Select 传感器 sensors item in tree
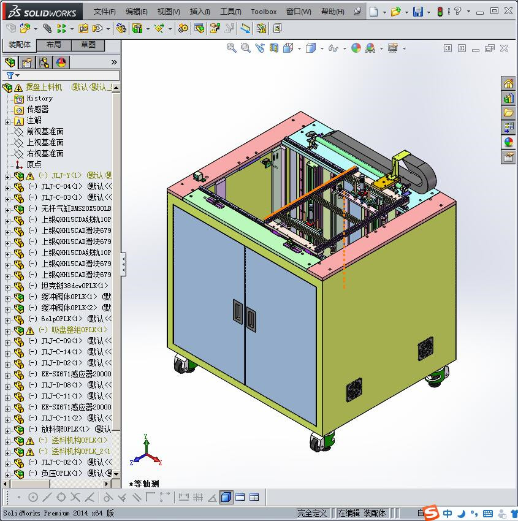This screenshot has width=518, height=521. pyautogui.click(x=37, y=109)
